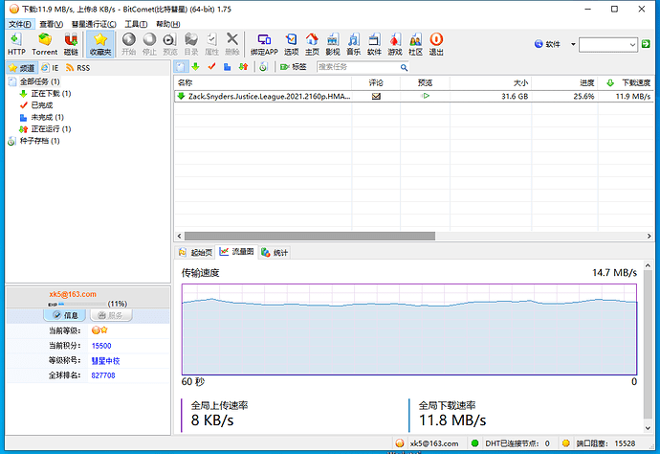Screen dimensions: 660x454
Task: Click the 退出 exit toolbar icon
Action: pyautogui.click(x=436, y=44)
